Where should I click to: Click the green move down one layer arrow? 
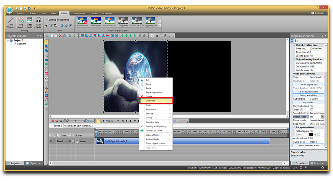(127, 36)
